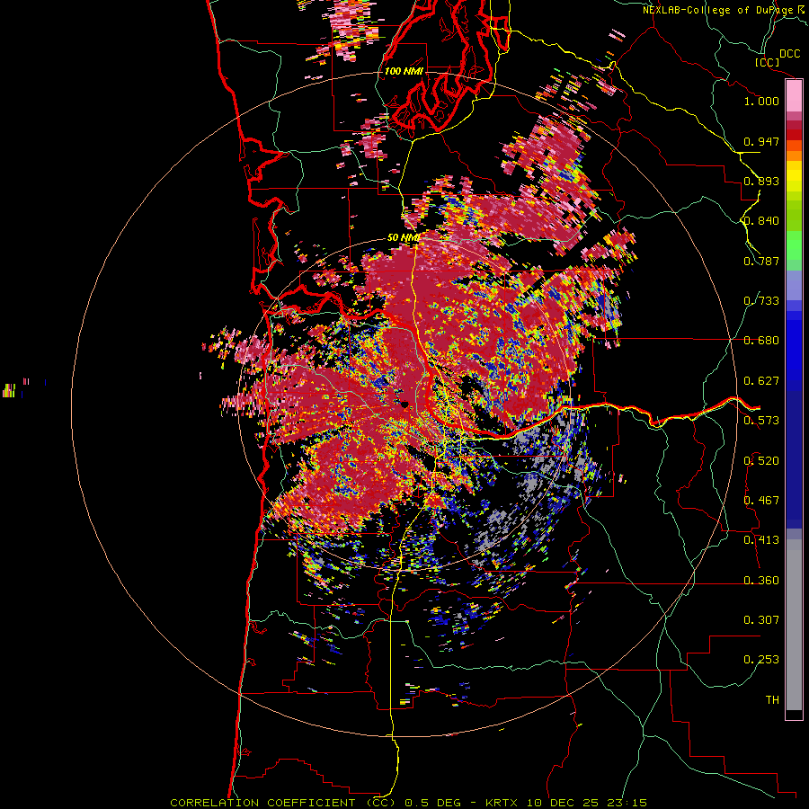Select the 0.680 legend value
The image size is (809, 809).
point(761,341)
